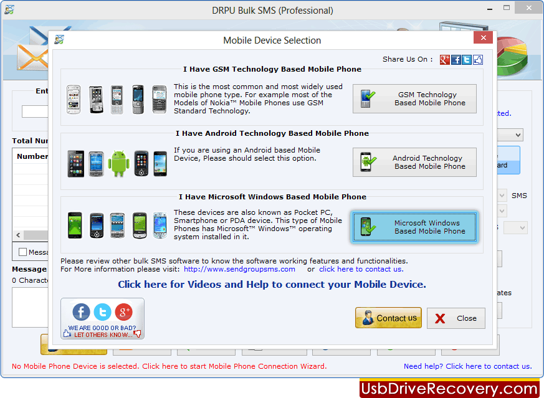The height and width of the screenshot is (398, 544).
Task: Click the thumbs-up icon in review banner
Action: pyautogui.click(x=67, y=334)
